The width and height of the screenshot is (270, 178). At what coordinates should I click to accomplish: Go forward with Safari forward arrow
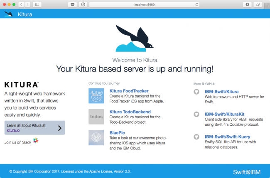27,5
